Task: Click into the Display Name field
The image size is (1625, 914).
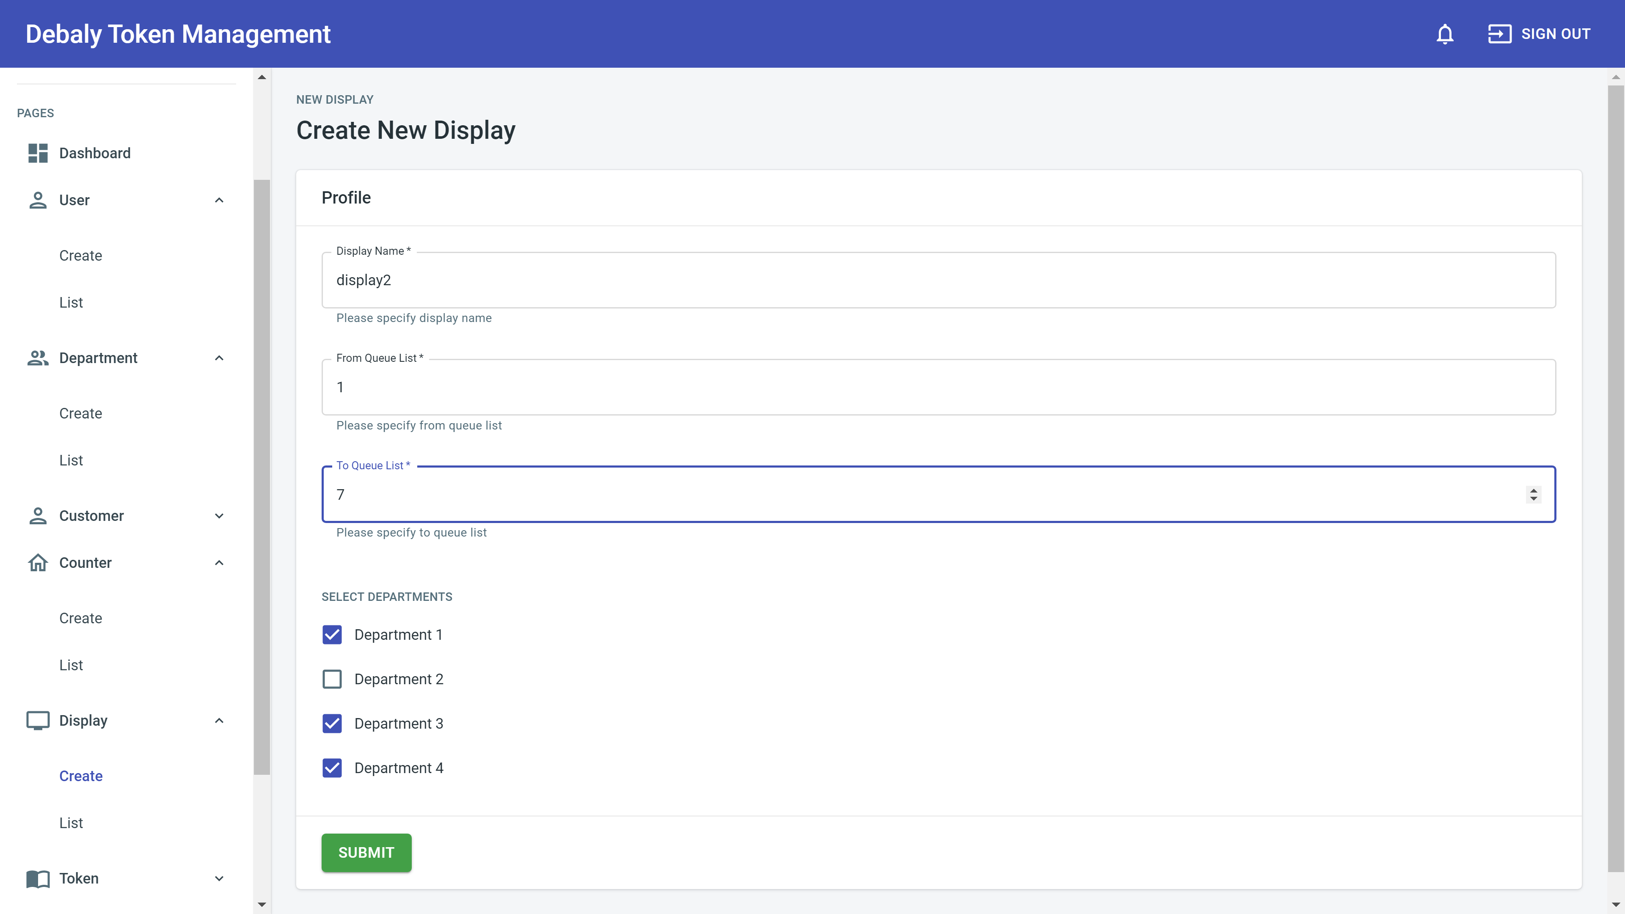Action: (x=938, y=280)
